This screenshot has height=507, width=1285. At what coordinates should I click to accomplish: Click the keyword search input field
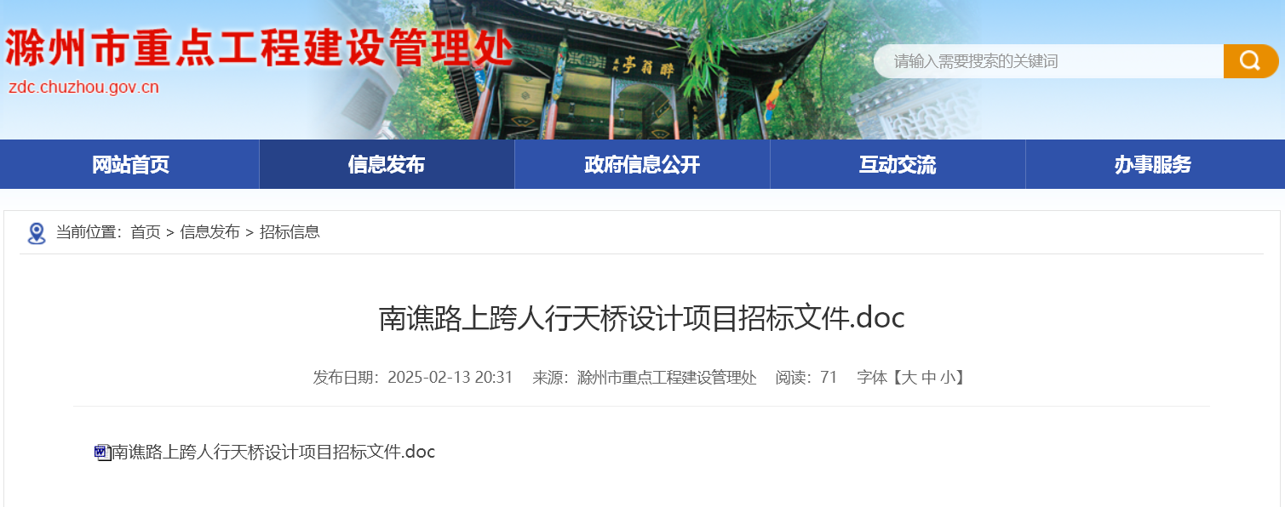(1049, 61)
